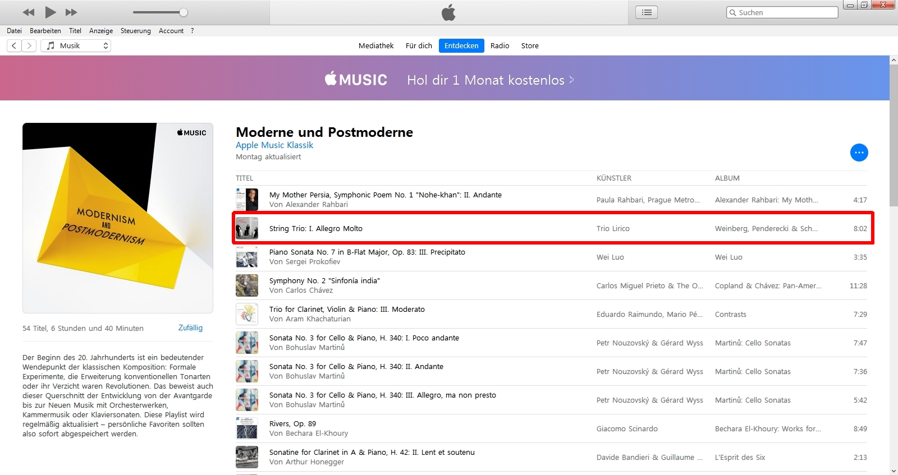This screenshot has height=475, width=898.
Task: Go forward with the right arrow
Action: pyautogui.click(x=29, y=46)
